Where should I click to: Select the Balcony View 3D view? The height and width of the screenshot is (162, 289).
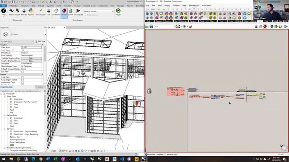tap(15, 137)
